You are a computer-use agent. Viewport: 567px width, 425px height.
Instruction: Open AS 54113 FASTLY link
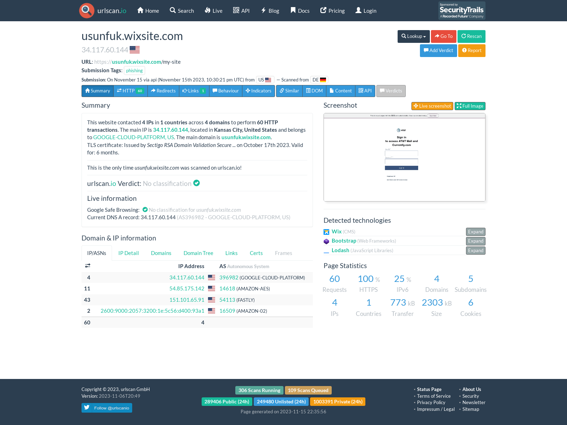(x=227, y=300)
